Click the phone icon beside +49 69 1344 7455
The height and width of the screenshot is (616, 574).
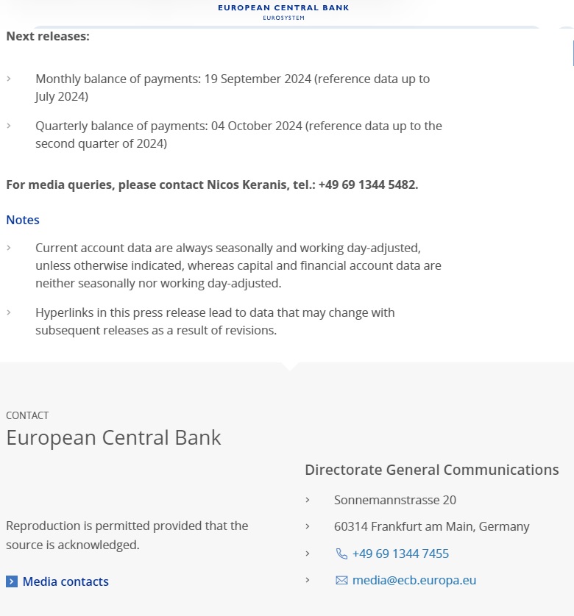coord(341,554)
